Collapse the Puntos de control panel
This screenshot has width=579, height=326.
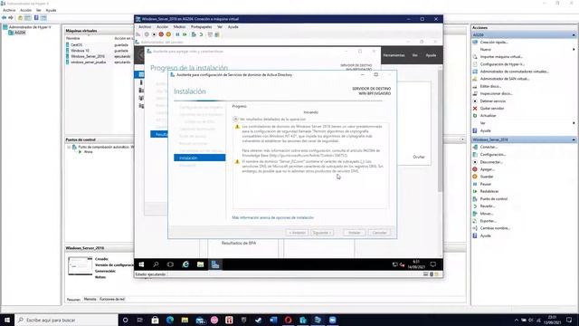[462, 139]
